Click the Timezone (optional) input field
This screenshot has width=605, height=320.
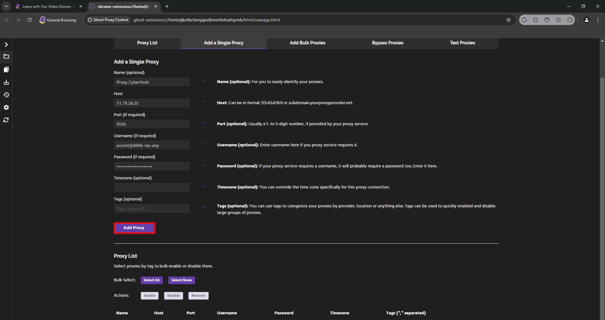(x=152, y=187)
